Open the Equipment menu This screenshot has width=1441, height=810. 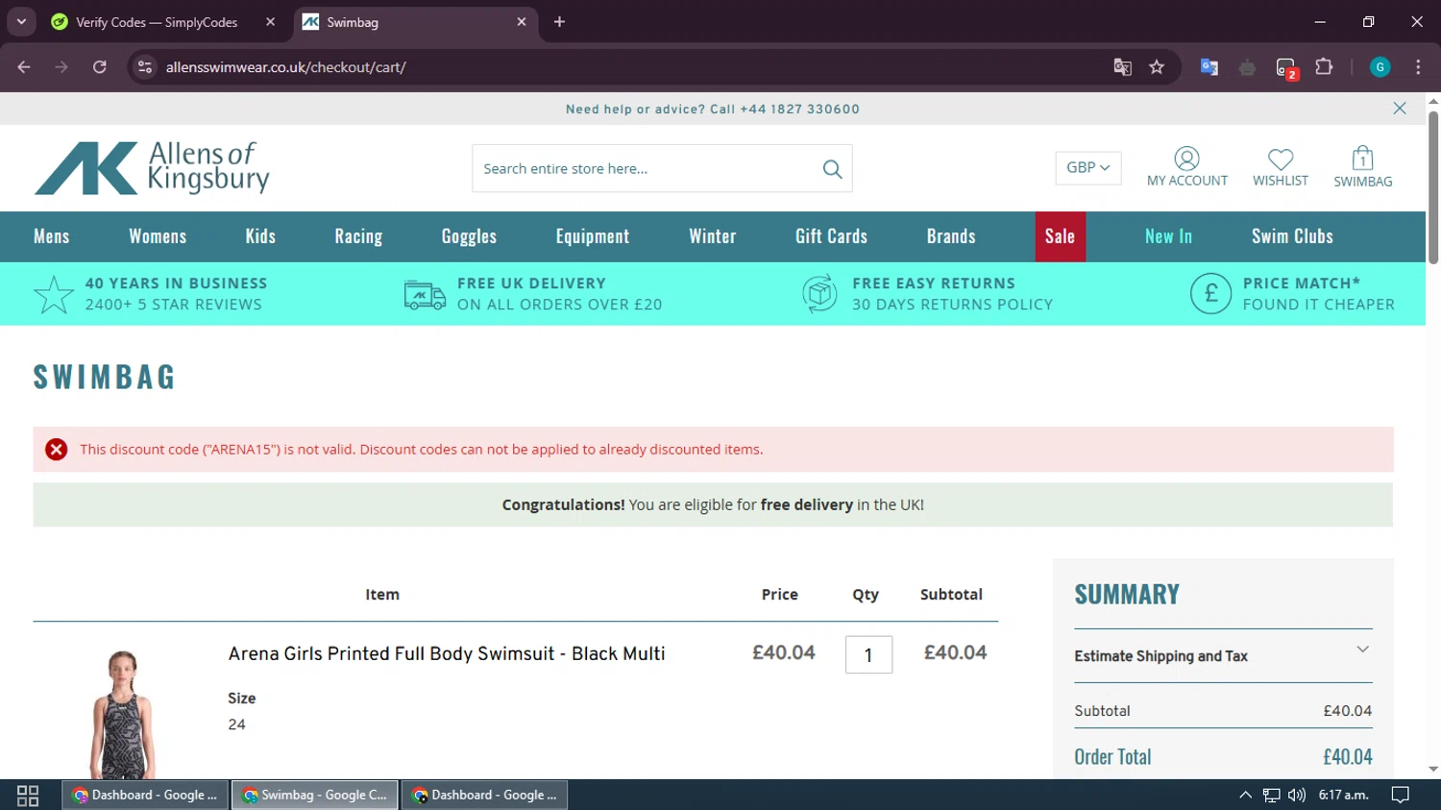click(x=593, y=236)
